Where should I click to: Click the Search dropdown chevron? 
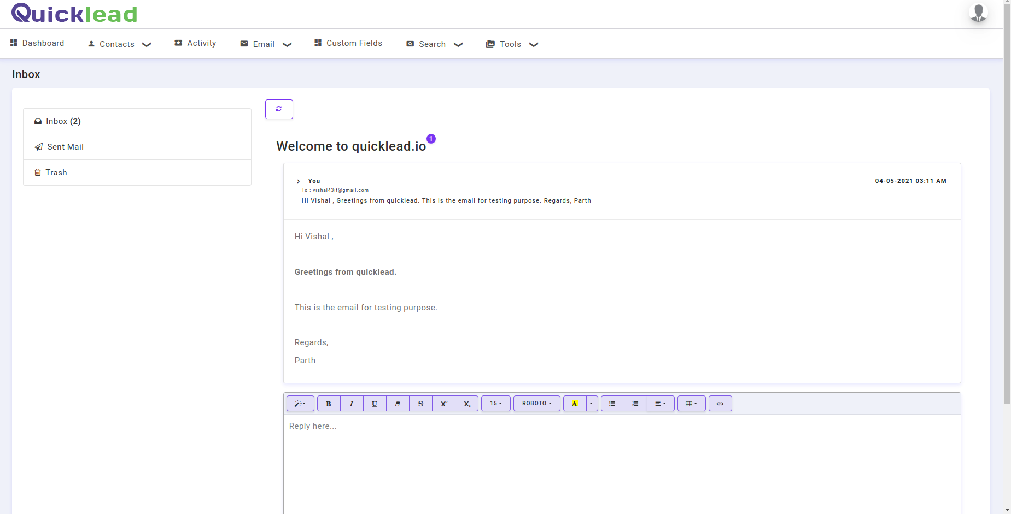coord(458,45)
